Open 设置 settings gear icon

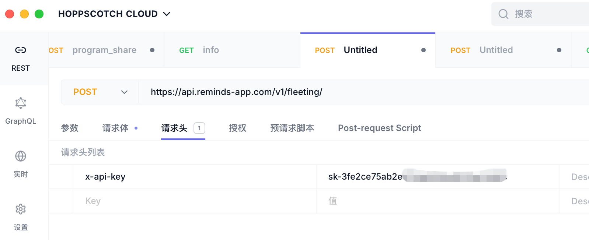21,209
